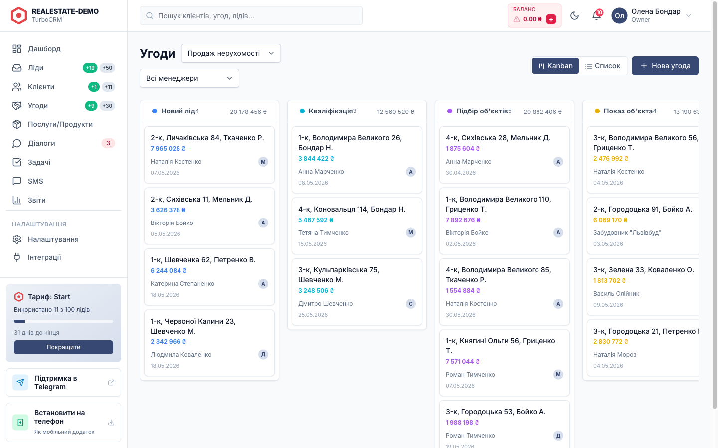Open deal 1-к, Червоної Калини 23
This screenshot has height=448, width=718.
[209, 343]
